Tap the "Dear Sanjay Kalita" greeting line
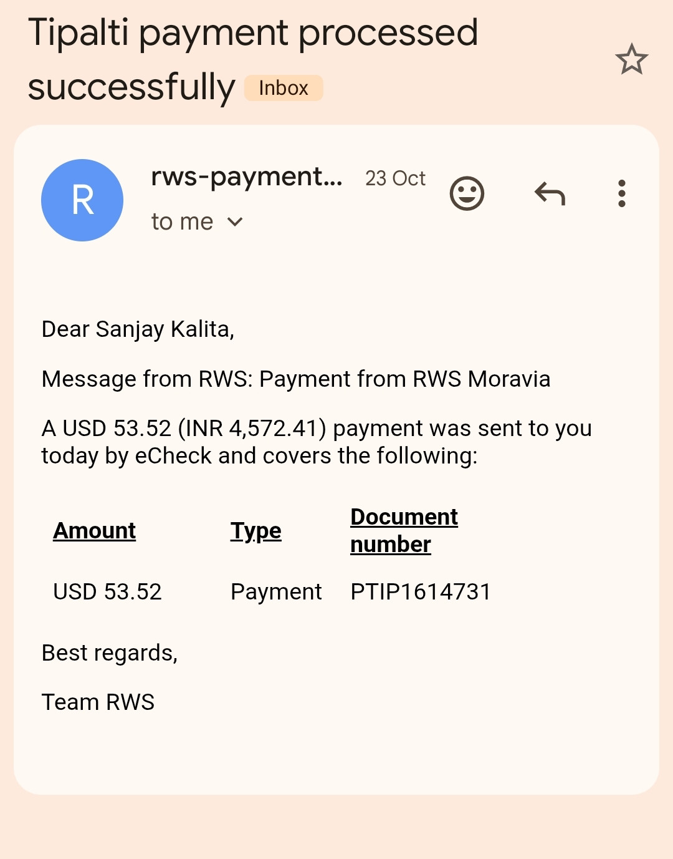 (138, 329)
